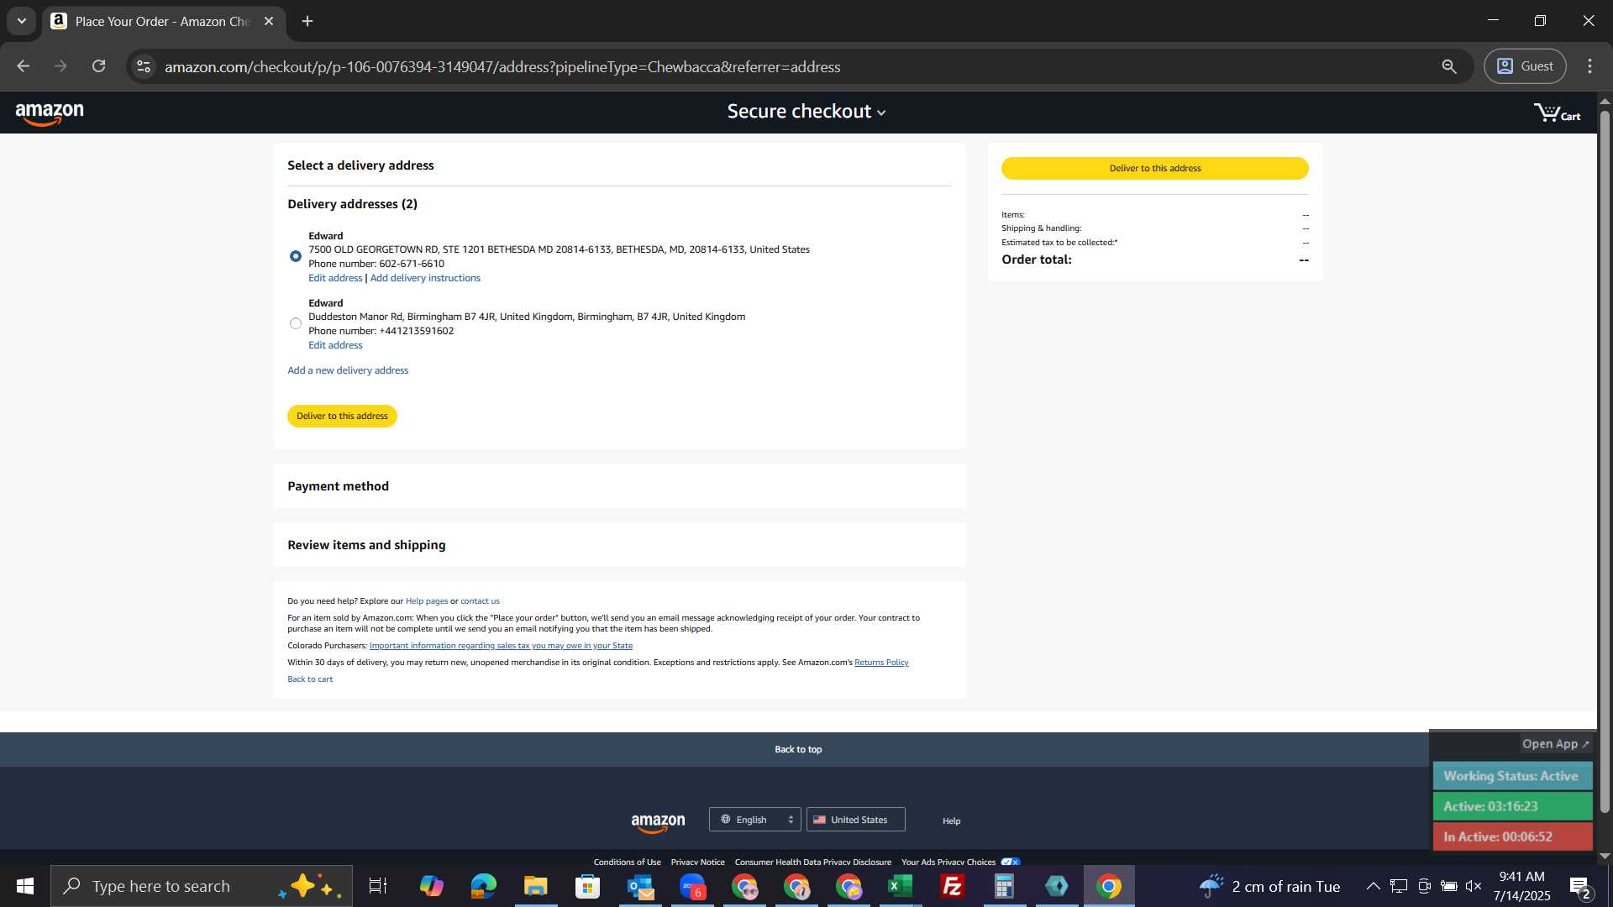The height and width of the screenshot is (907, 1613).
Task: Click Working Status: Active indicator
Action: (1512, 776)
